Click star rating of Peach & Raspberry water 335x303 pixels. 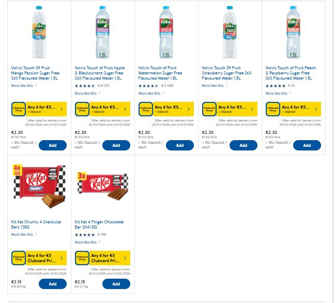(x=276, y=86)
